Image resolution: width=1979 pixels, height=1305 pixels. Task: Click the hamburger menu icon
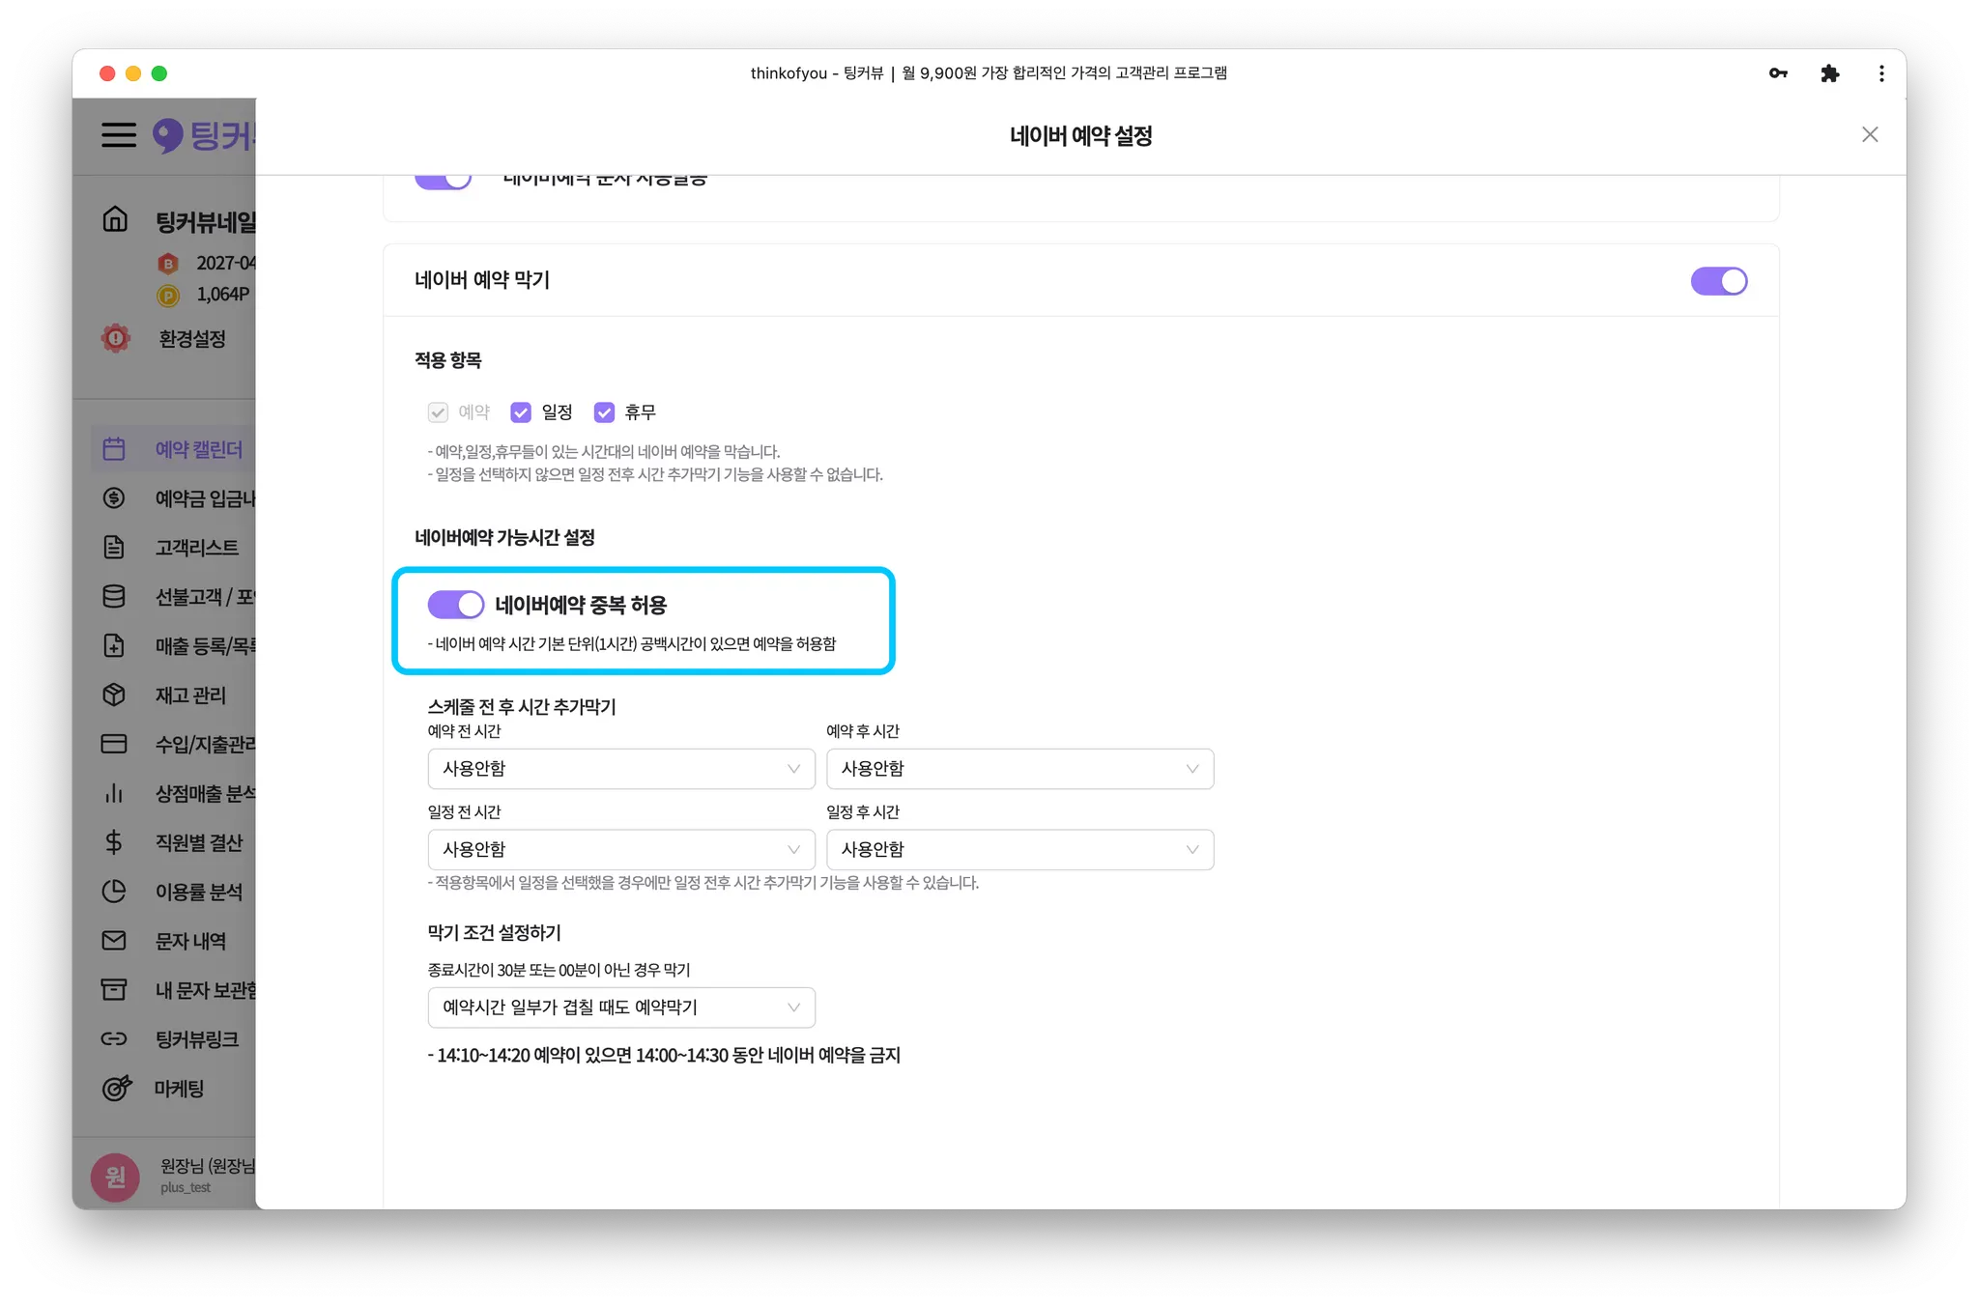119,134
